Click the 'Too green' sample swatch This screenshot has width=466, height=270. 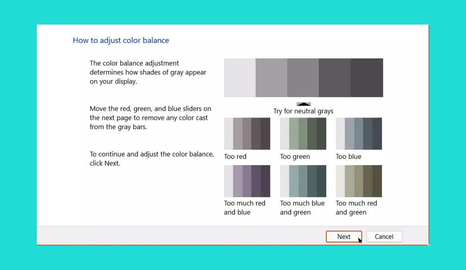click(x=303, y=134)
